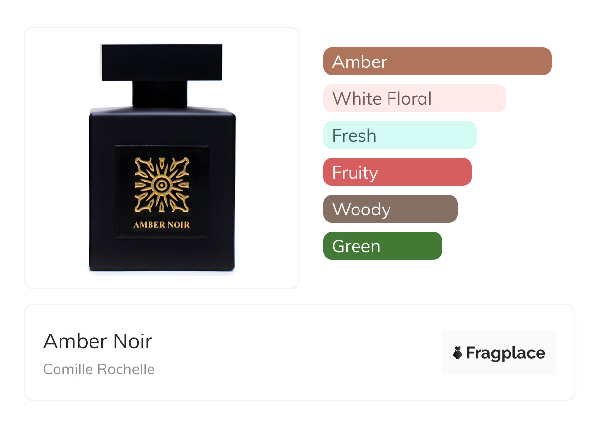Viewport: 599px width, 425px height.
Task: Click the gold AMBER NOIR text on bottle
Action: coord(161,225)
